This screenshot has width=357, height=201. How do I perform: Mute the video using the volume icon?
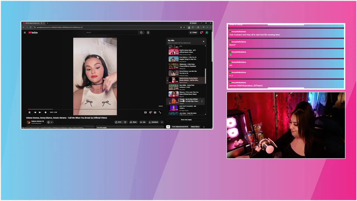point(45,112)
